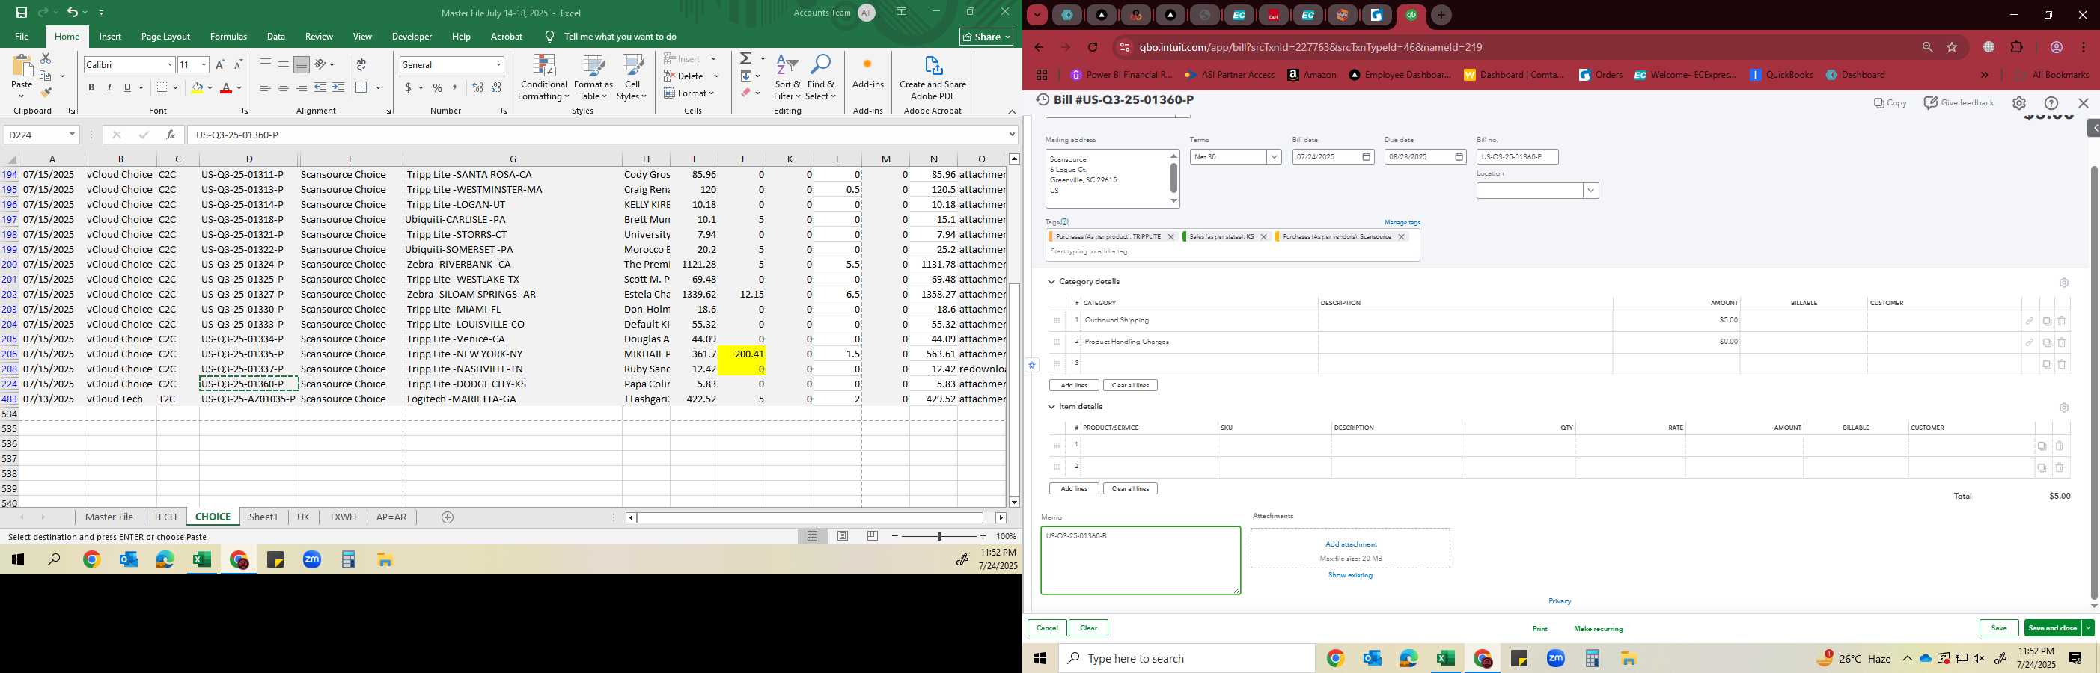Click QuickBooks help question mark icon

coord(2051,103)
